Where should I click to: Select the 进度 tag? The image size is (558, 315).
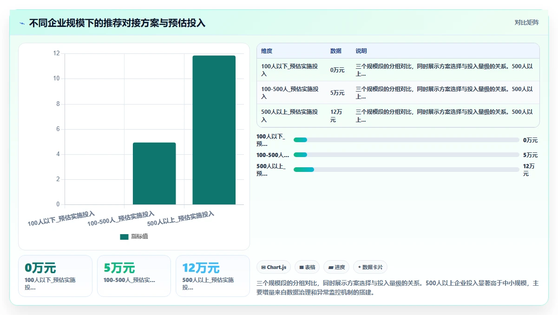click(x=336, y=267)
